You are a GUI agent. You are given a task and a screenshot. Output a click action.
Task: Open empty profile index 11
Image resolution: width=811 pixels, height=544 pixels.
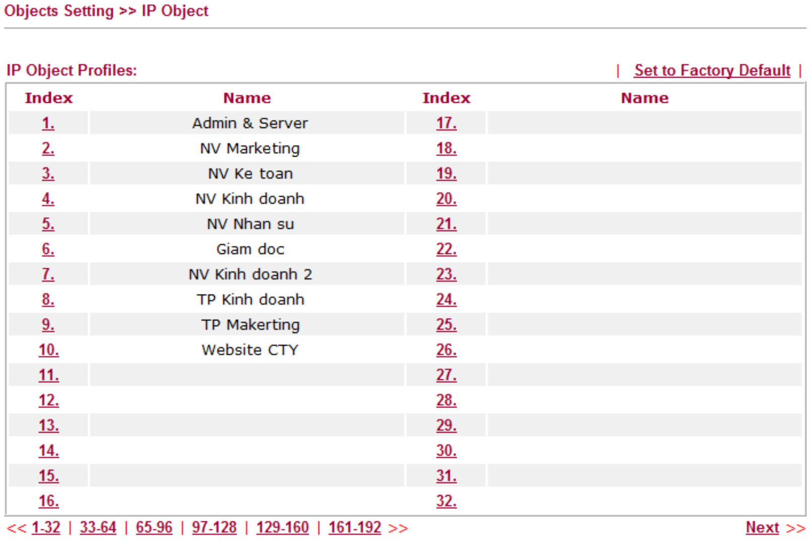tap(48, 375)
